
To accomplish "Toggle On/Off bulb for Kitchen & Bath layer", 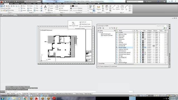I will (135, 47).
